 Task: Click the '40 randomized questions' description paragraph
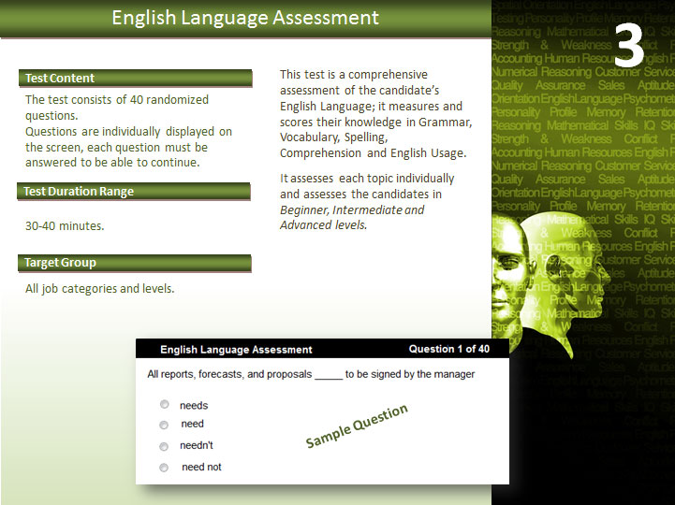(128, 131)
